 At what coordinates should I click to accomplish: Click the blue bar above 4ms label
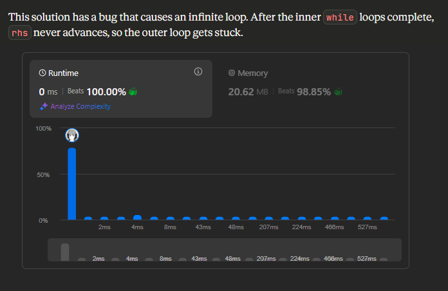pyautogui.click(x=138, y=218)
